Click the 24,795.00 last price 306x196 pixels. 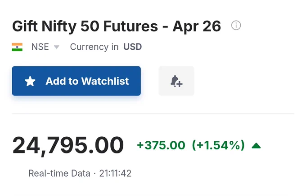pyautogui.click(x=68, y=146)
